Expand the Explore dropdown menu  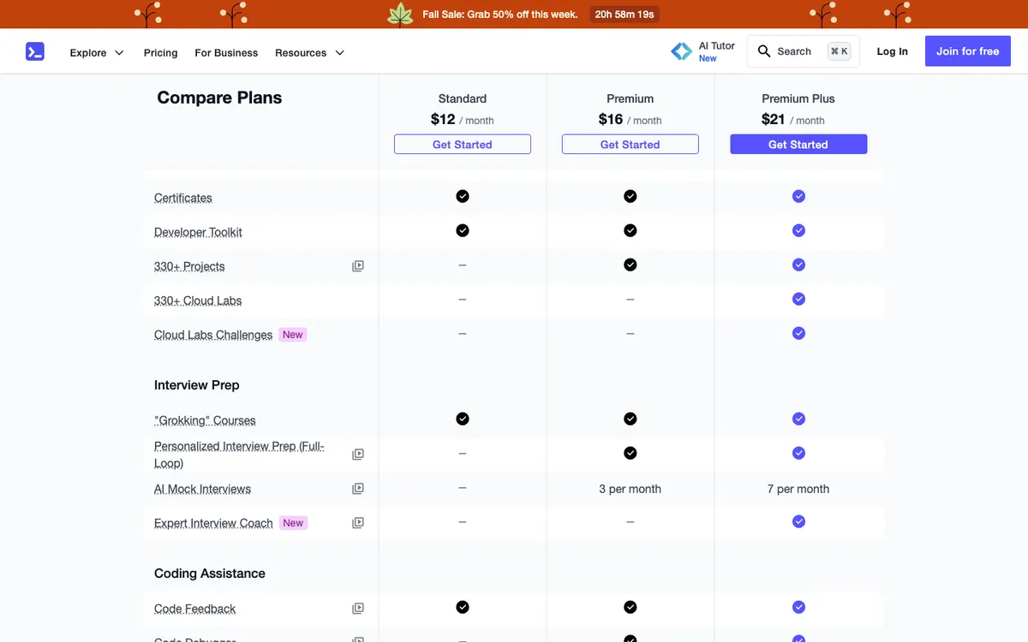pyautogui.click(x=97, y=52)
